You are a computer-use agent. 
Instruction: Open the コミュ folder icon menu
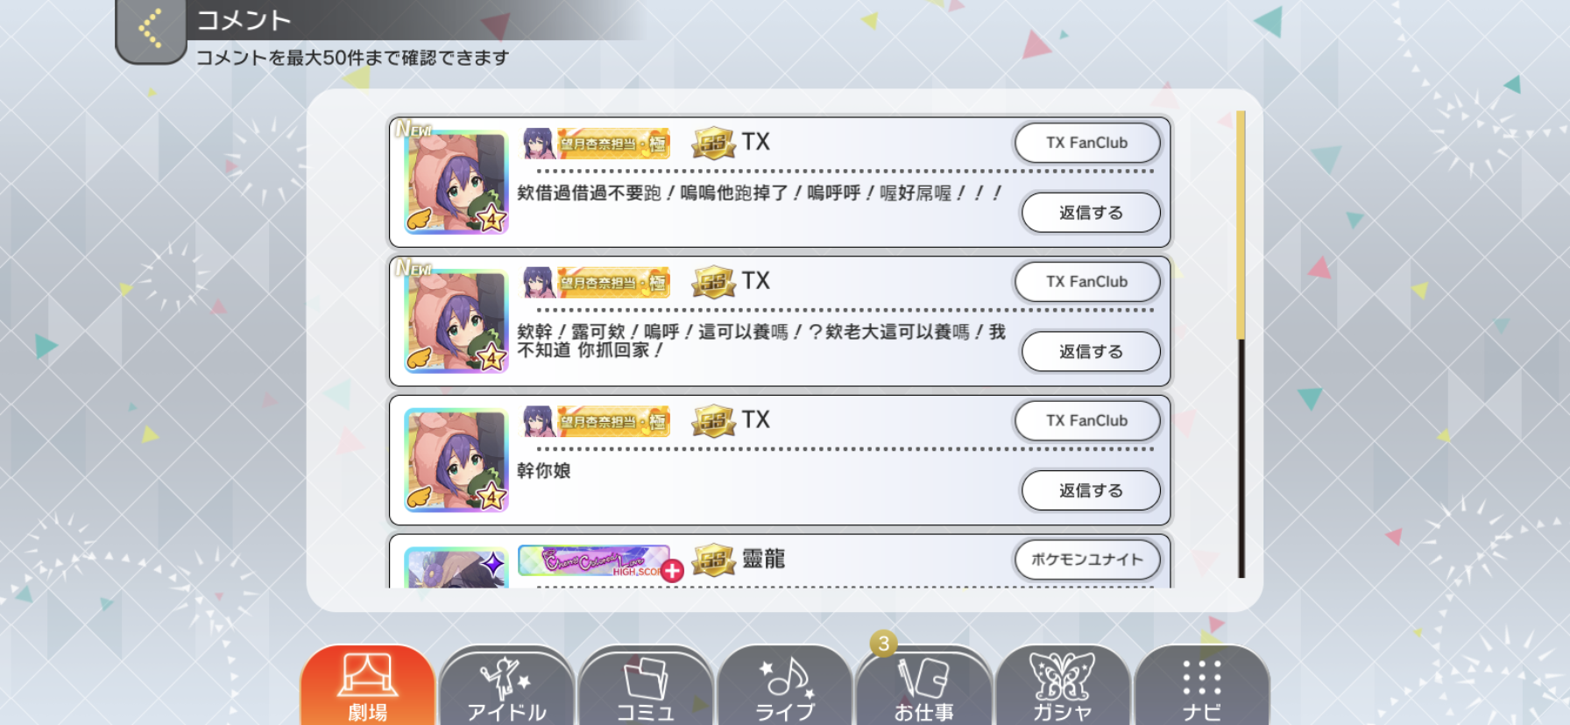point(646,686)
